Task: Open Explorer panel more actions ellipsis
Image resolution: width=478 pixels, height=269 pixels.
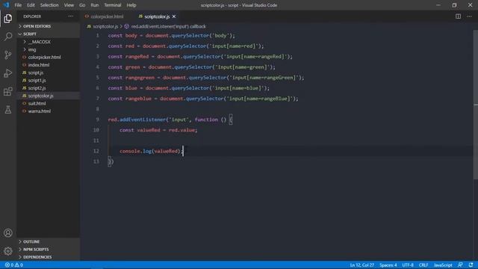Action: 71,16
